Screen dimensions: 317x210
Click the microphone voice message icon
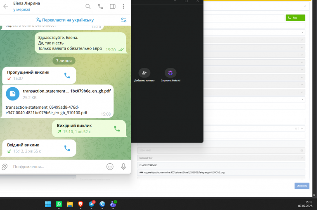click(123, 167)
